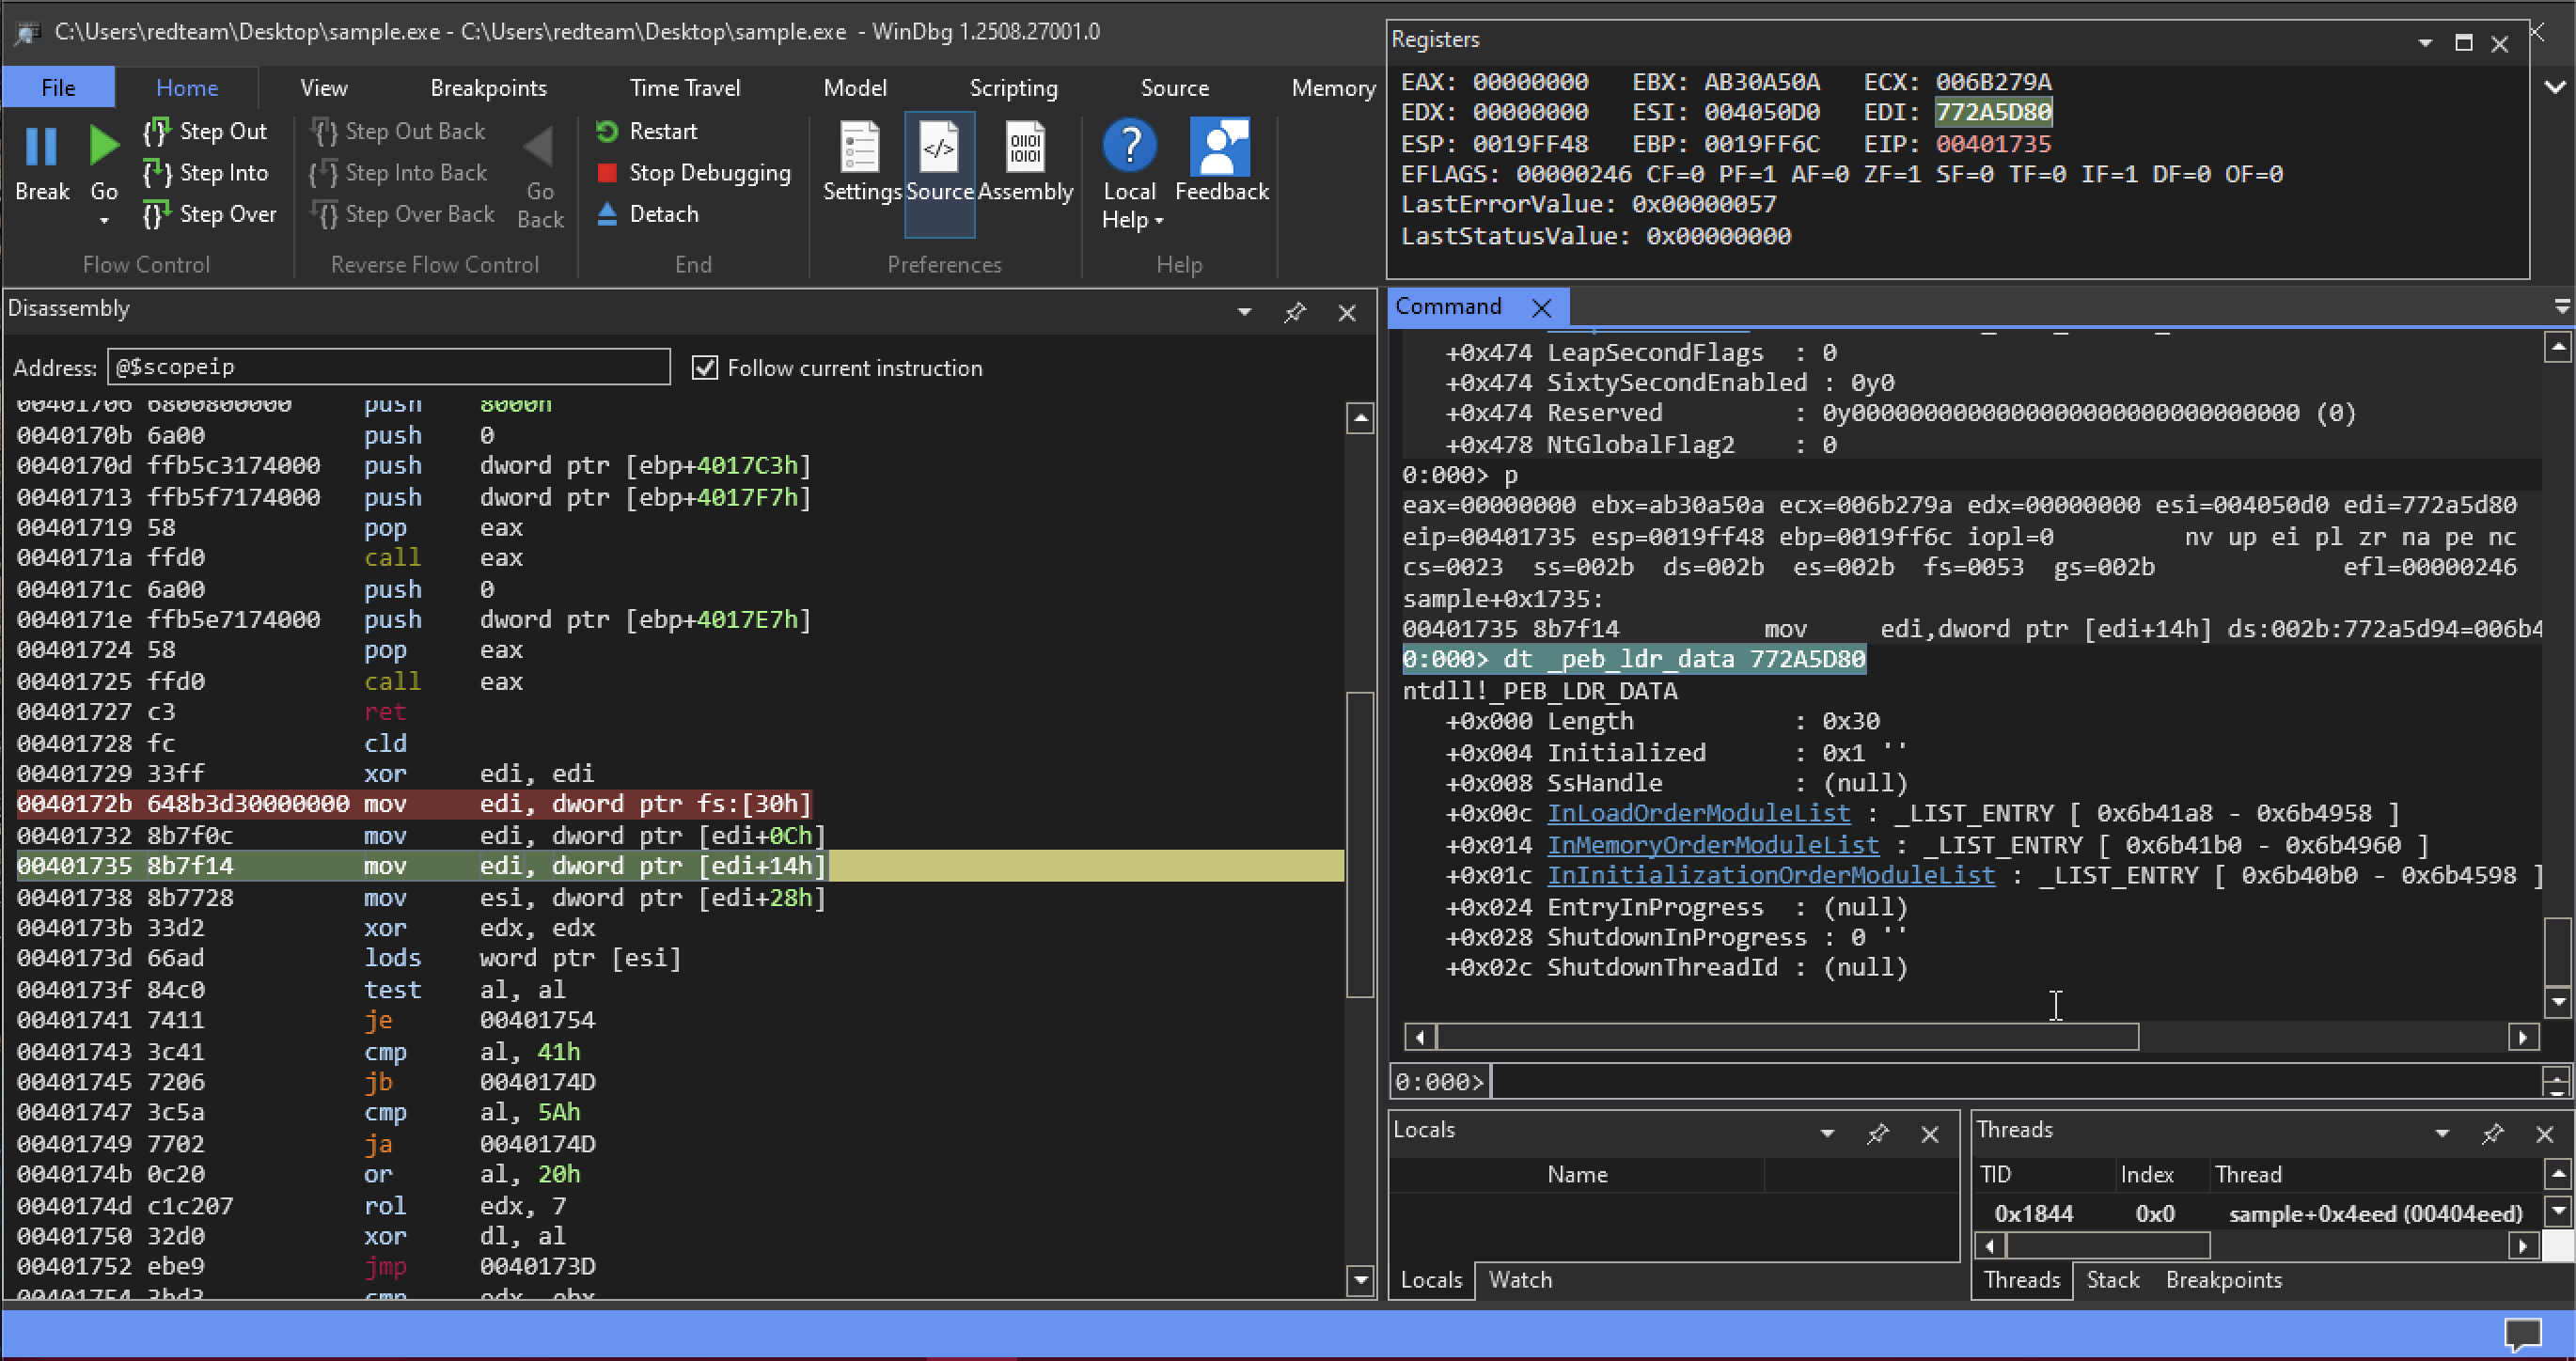The width and height of the screenshot is (2576, 1361).
Task: Open the Breakpoints ribbon tab
Action: (x=489, y=88)
